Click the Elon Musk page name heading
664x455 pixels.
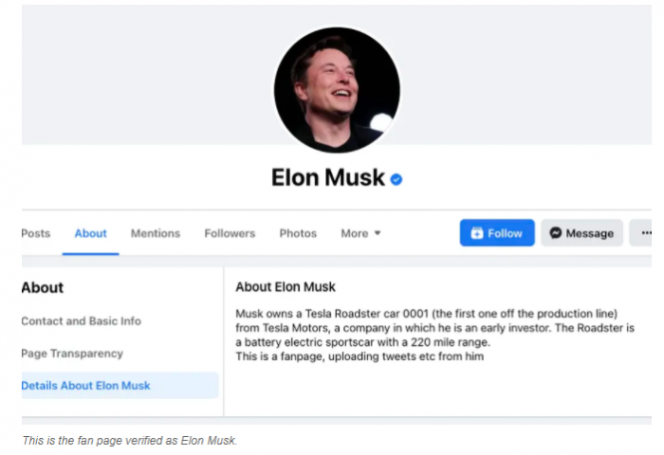pyautogui.click(x=328, y=177)
